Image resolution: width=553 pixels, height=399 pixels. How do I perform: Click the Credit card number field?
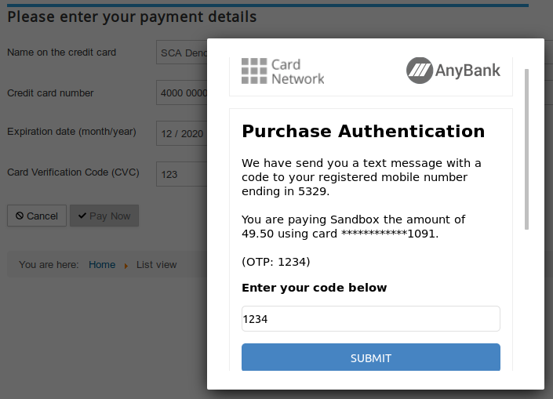tap(181, 92)
